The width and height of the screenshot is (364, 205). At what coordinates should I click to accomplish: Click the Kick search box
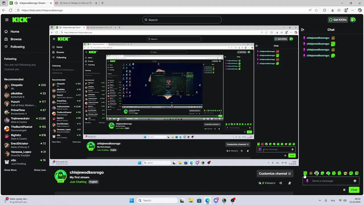[x=182, y=20]
